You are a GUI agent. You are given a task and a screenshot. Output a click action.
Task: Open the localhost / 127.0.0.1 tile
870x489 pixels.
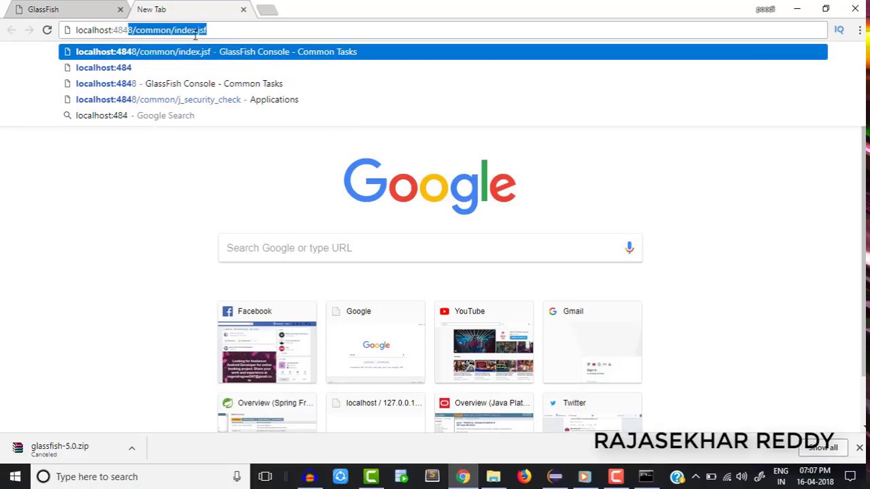click(376, 413)
